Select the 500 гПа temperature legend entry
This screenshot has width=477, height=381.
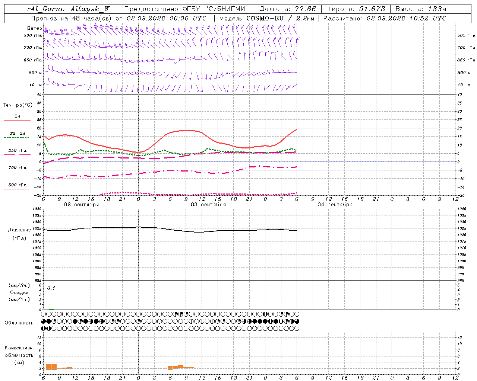click(18, 185)
